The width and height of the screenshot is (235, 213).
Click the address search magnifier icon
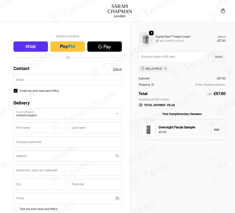117,156
